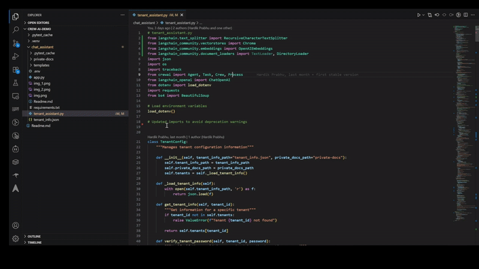Click the middle diamond commit navigation icon
Image resolution: width=479 pixels, height=269 pixels.
click(x=444, y=15)
